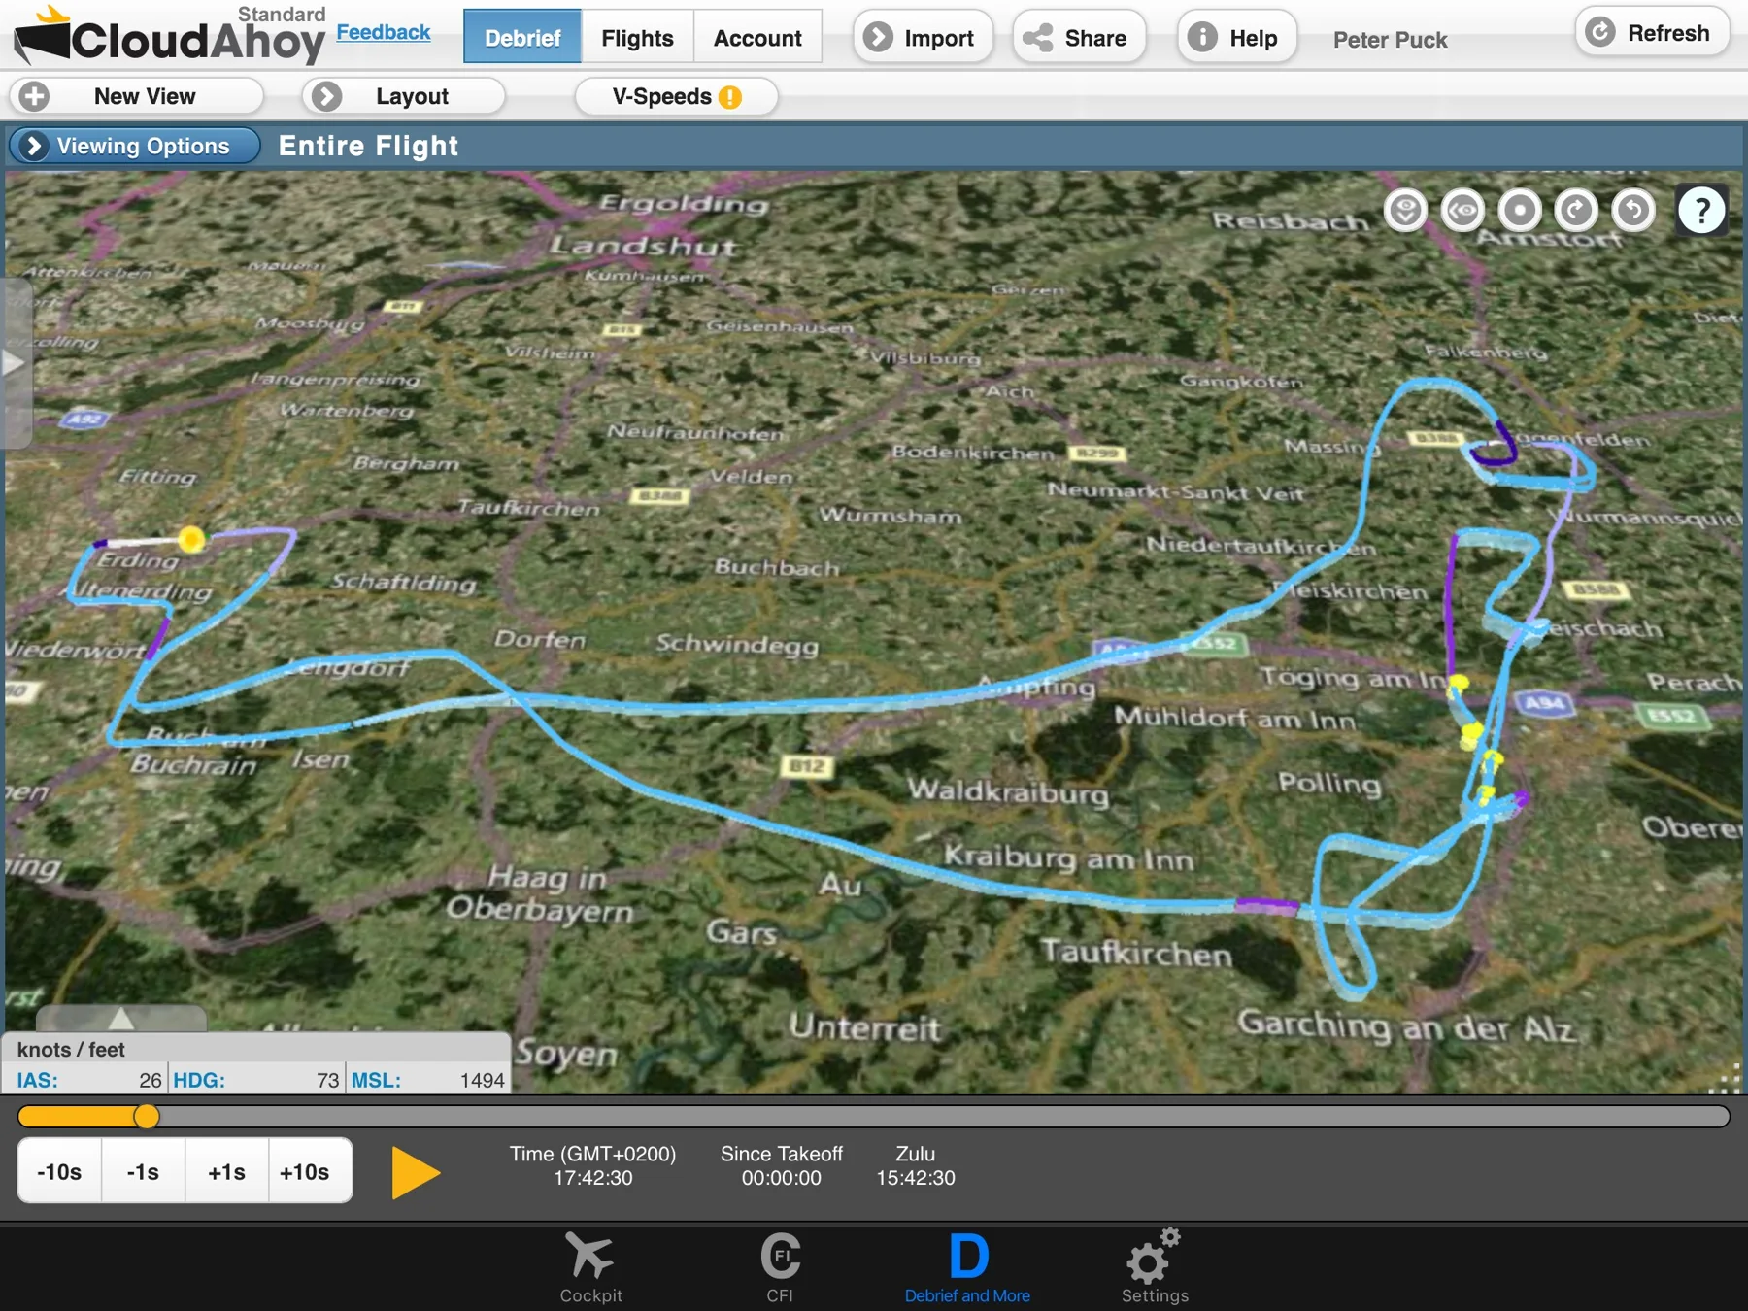The image size is (1748, 1311).
Task: Click the gray part of timeline bar
Action: 944,1117
